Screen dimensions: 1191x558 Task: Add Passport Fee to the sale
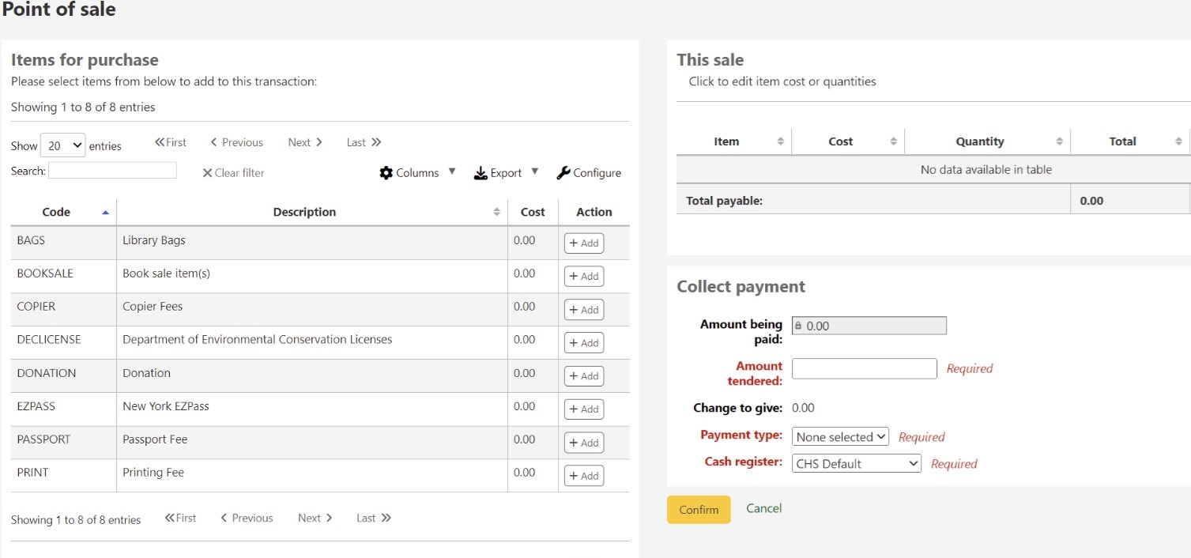click(x=584, y=443)
